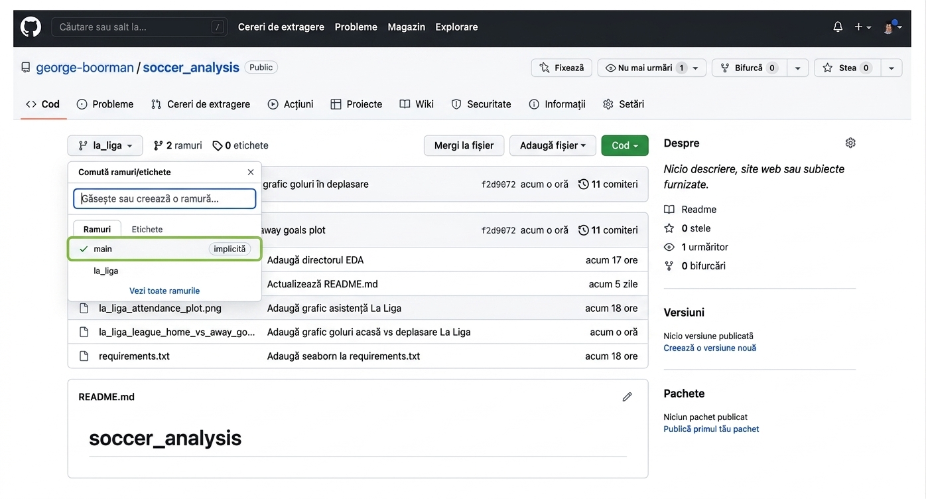The width and height of the screenshot is (926, 499).
Task: Open the Proiecte tab
Action: pos(356,104)
